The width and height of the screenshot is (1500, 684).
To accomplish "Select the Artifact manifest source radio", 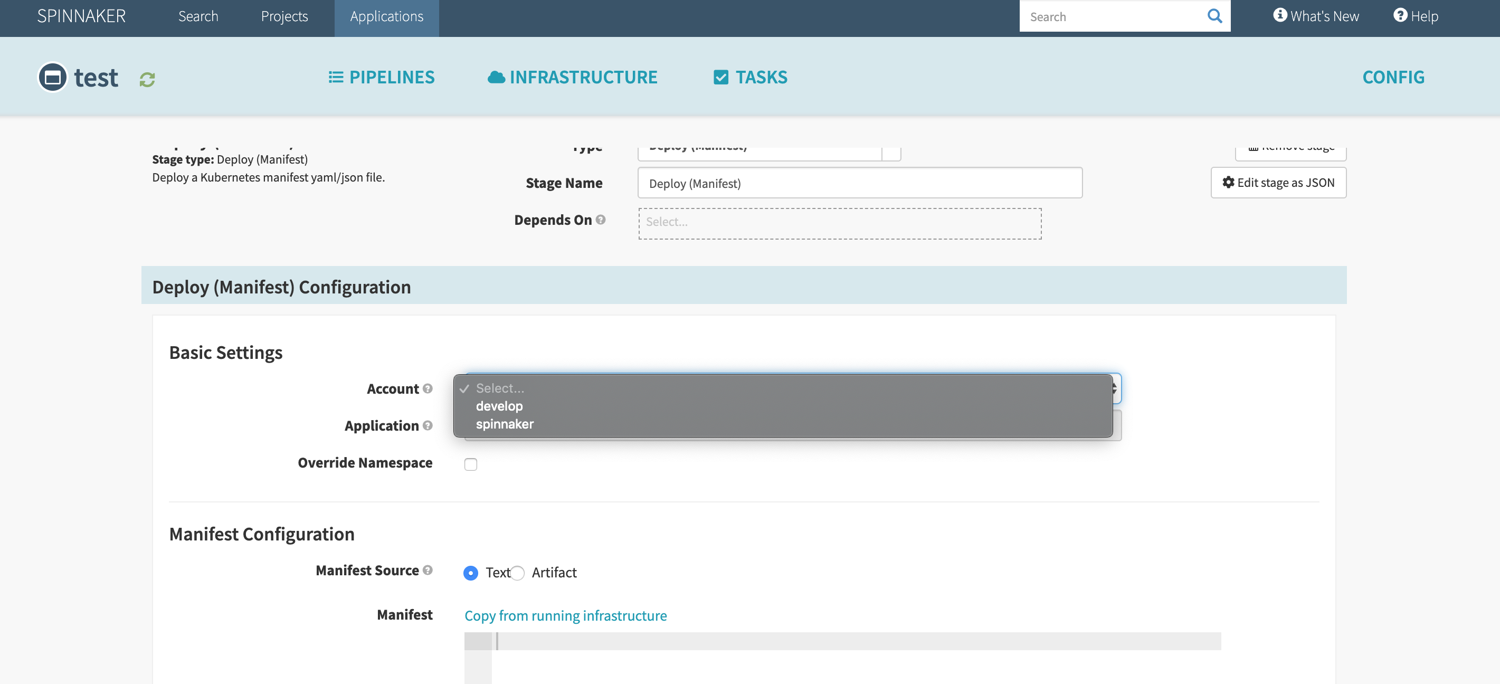I will [x=517, y=573].
